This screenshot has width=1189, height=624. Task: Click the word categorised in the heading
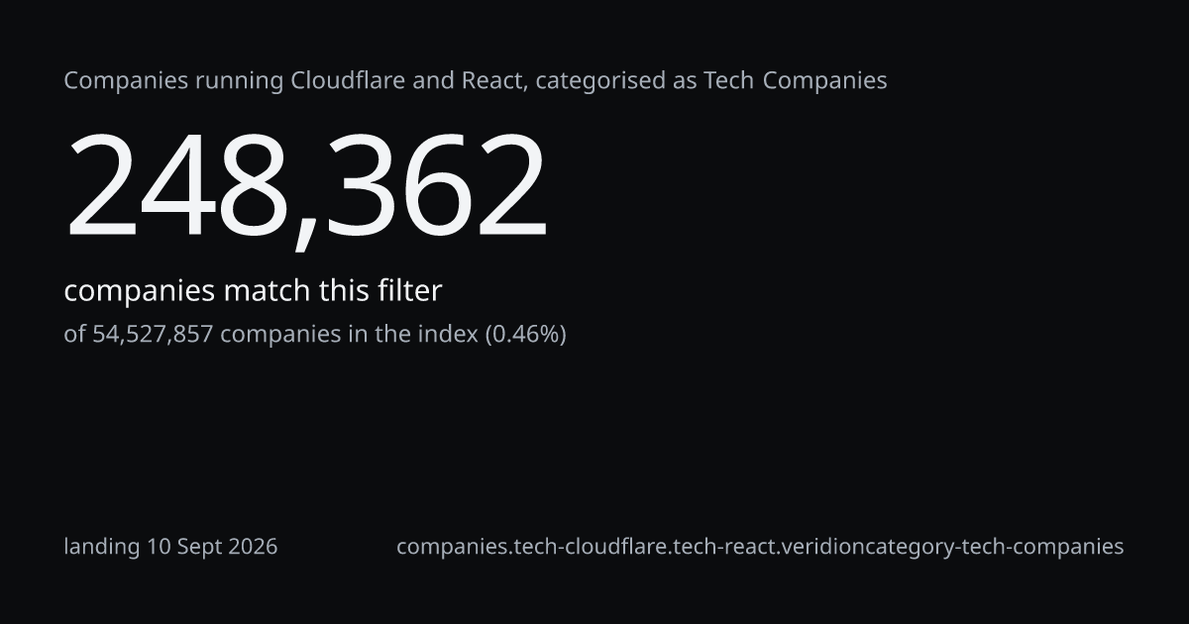point(601,81)
